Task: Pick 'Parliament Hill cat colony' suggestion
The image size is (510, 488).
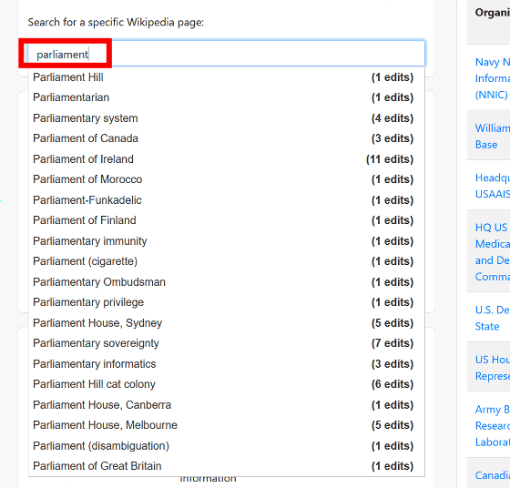Action: [x=227, y=384]
